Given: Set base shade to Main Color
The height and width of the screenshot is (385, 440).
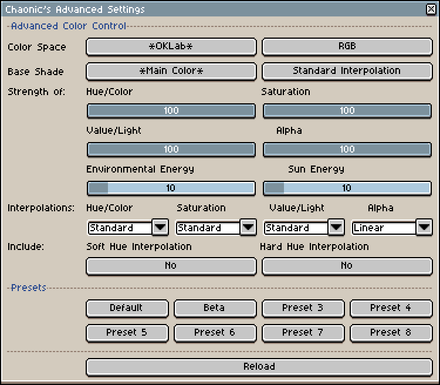Looking at the screenshot, I should coord(171,71).
